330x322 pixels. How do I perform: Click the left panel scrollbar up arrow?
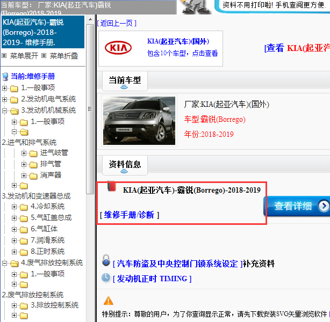[90, 19]
